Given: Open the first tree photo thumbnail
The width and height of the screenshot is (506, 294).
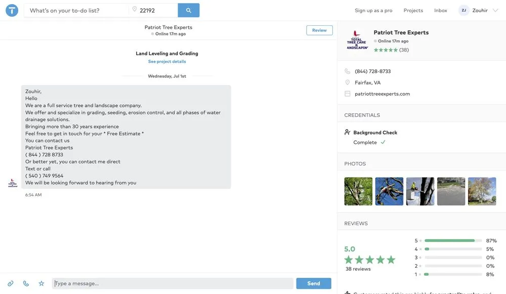Looking at the screenshot, I should click(x=358, y=191).
